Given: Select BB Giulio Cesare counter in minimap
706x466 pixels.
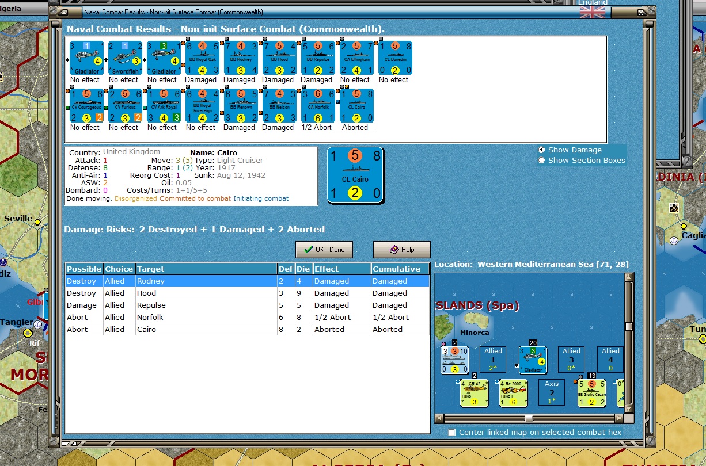Looking at the screenshot, I should coord(592,392).
